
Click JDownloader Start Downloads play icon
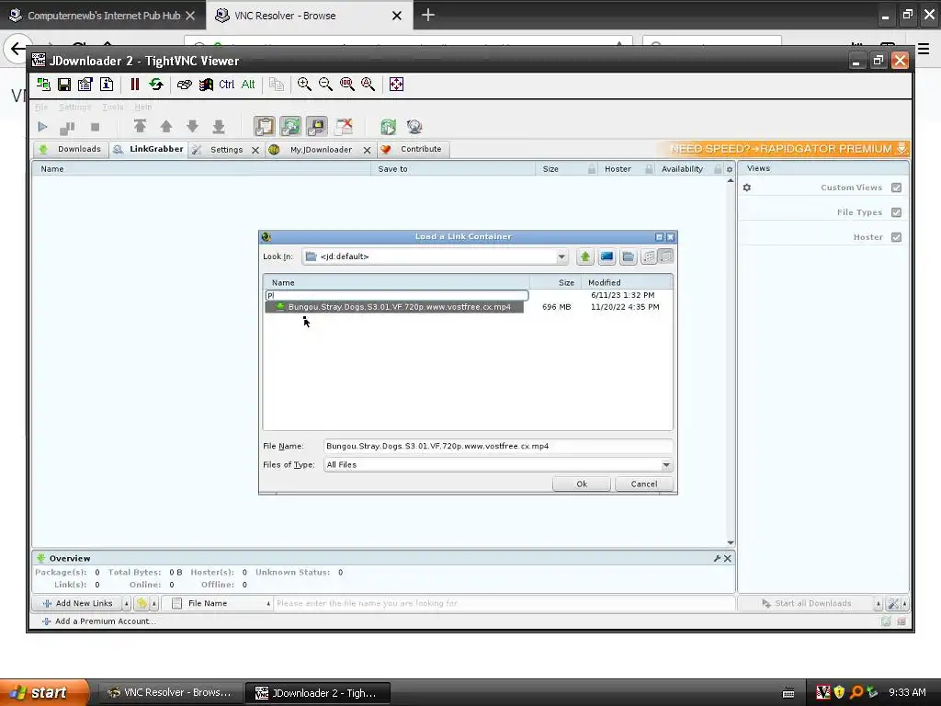click(x=42, y=127)
